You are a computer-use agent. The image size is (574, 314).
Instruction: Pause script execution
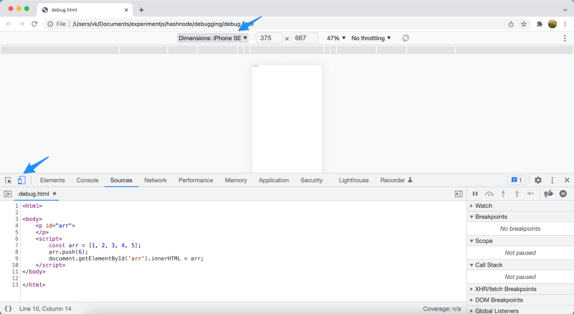(475, 194)
